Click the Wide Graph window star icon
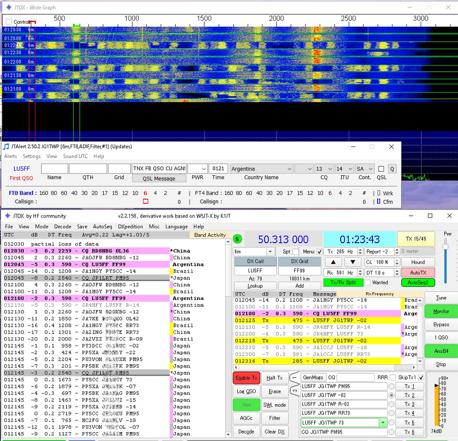This screenshot has height=441, width=458. [9, 7]
